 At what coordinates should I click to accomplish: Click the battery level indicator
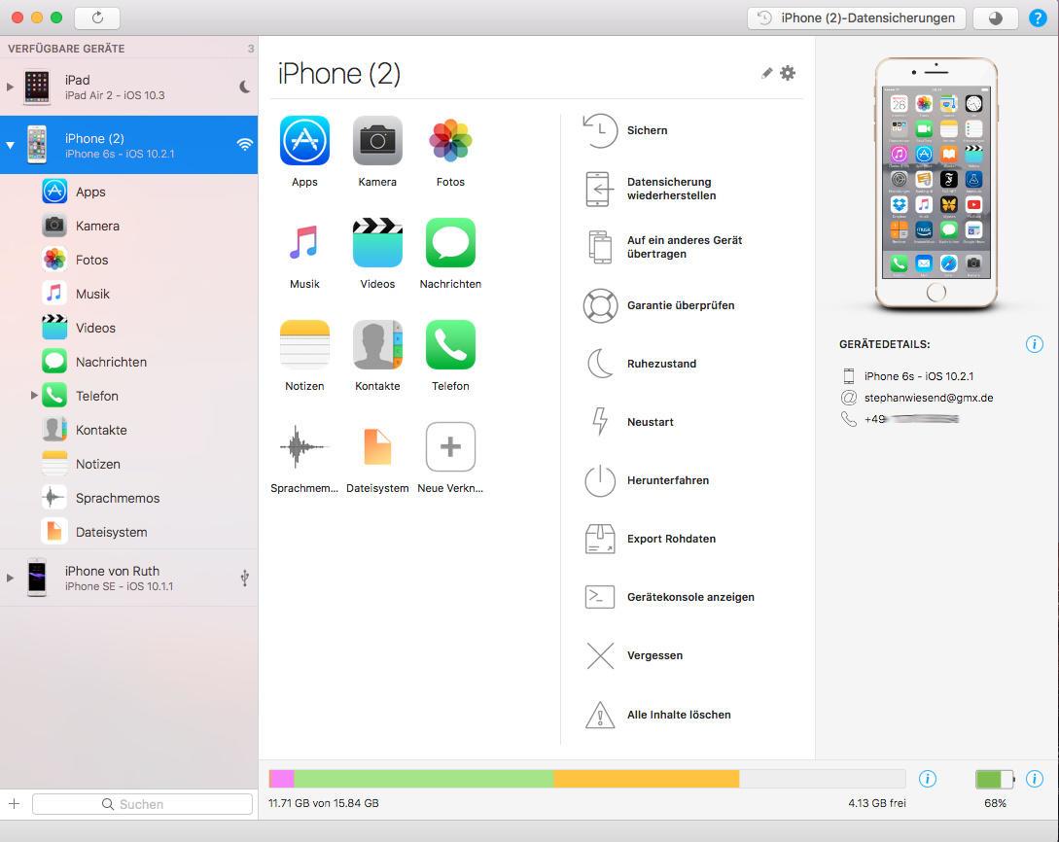pos(995,779)
